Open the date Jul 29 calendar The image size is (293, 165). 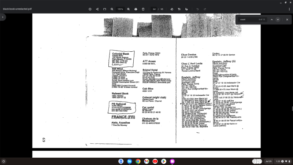268,161
